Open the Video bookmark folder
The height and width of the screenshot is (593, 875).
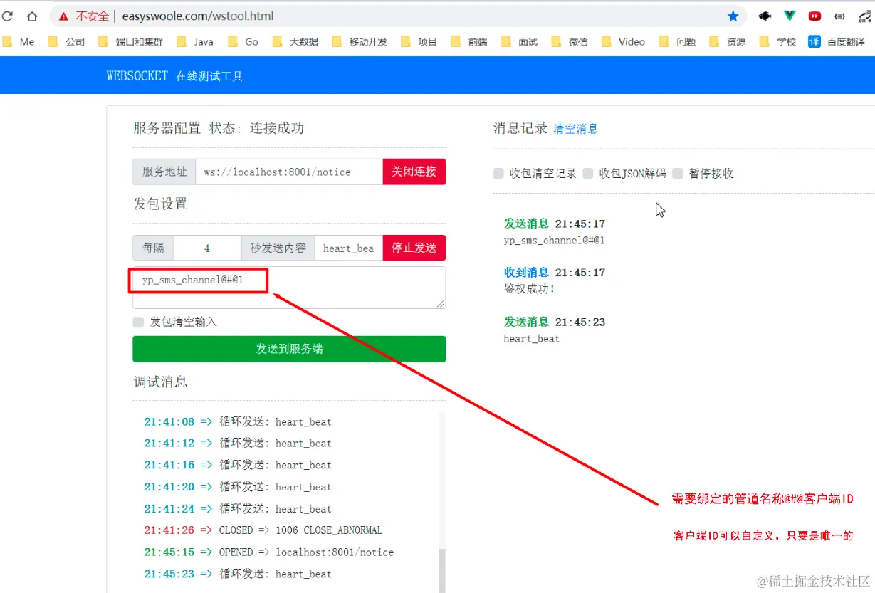pos(623,42)
